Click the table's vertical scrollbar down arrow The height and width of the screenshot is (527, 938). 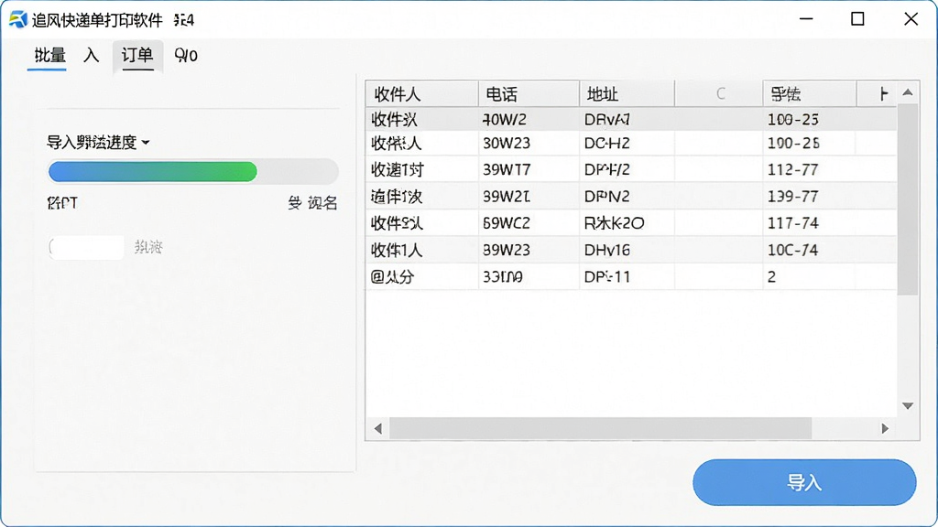tap(908, 405)
